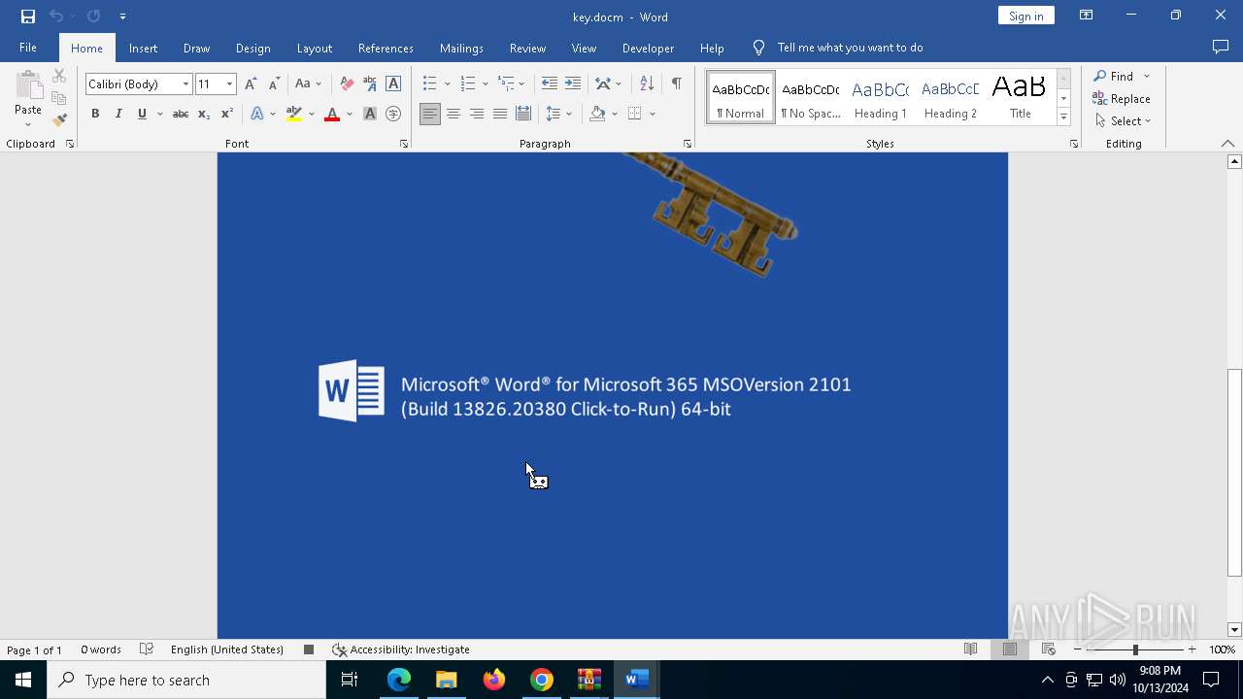
Task: Open File Explorer from taskbar
Action: click(447, 680)
